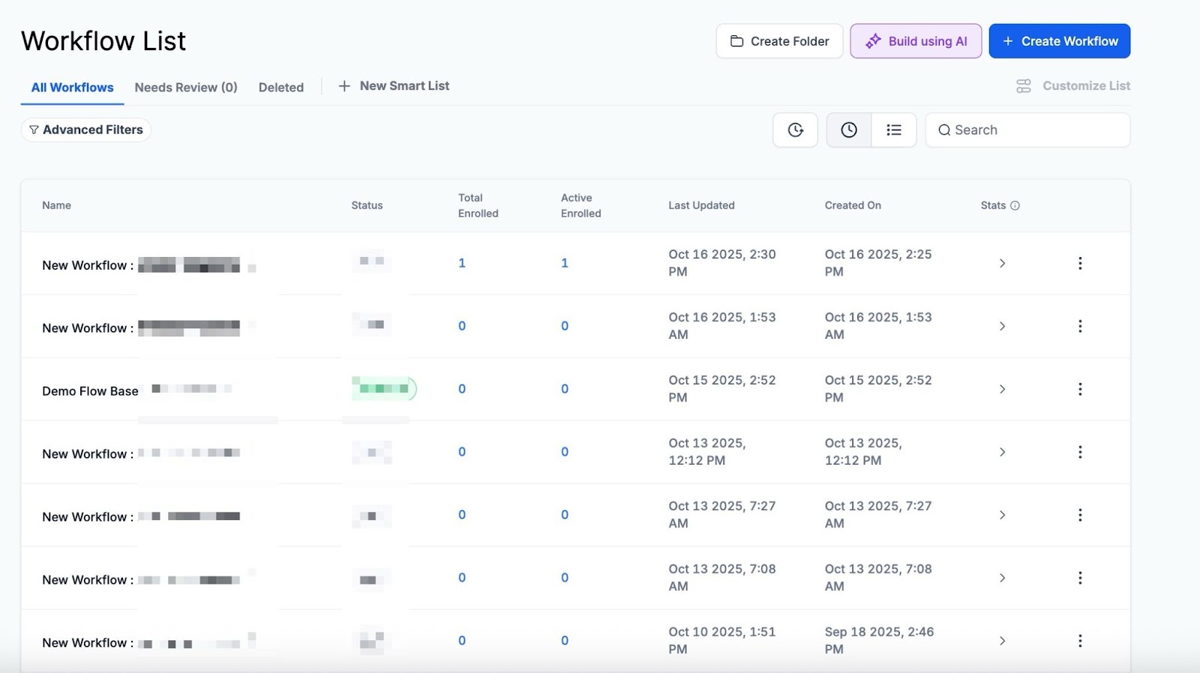Viewport: 1200px width, 673px height.
Task: Expand stats chevron for first workflow row
Action: click(x=1002, y=263)
